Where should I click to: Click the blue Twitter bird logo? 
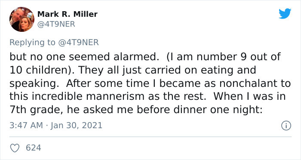(x=285, y=14)
